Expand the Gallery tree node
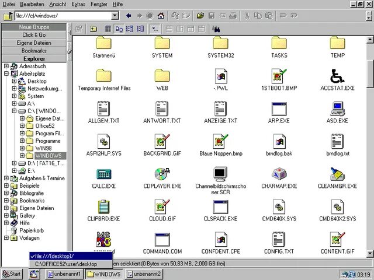 (x=6, y=215)
